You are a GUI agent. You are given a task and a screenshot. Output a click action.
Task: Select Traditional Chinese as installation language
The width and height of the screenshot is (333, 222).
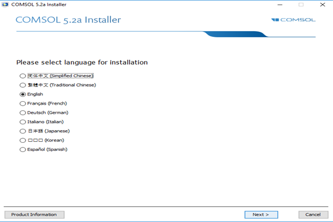[x=23, y=85]
